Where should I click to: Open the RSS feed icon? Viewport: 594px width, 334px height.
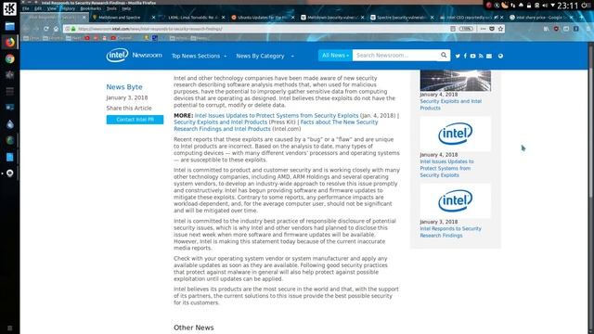point(481,56)
